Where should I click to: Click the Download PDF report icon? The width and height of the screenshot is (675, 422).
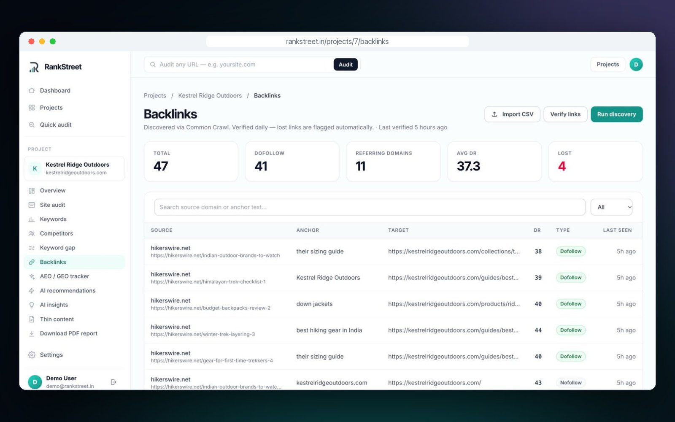(32, 334)
